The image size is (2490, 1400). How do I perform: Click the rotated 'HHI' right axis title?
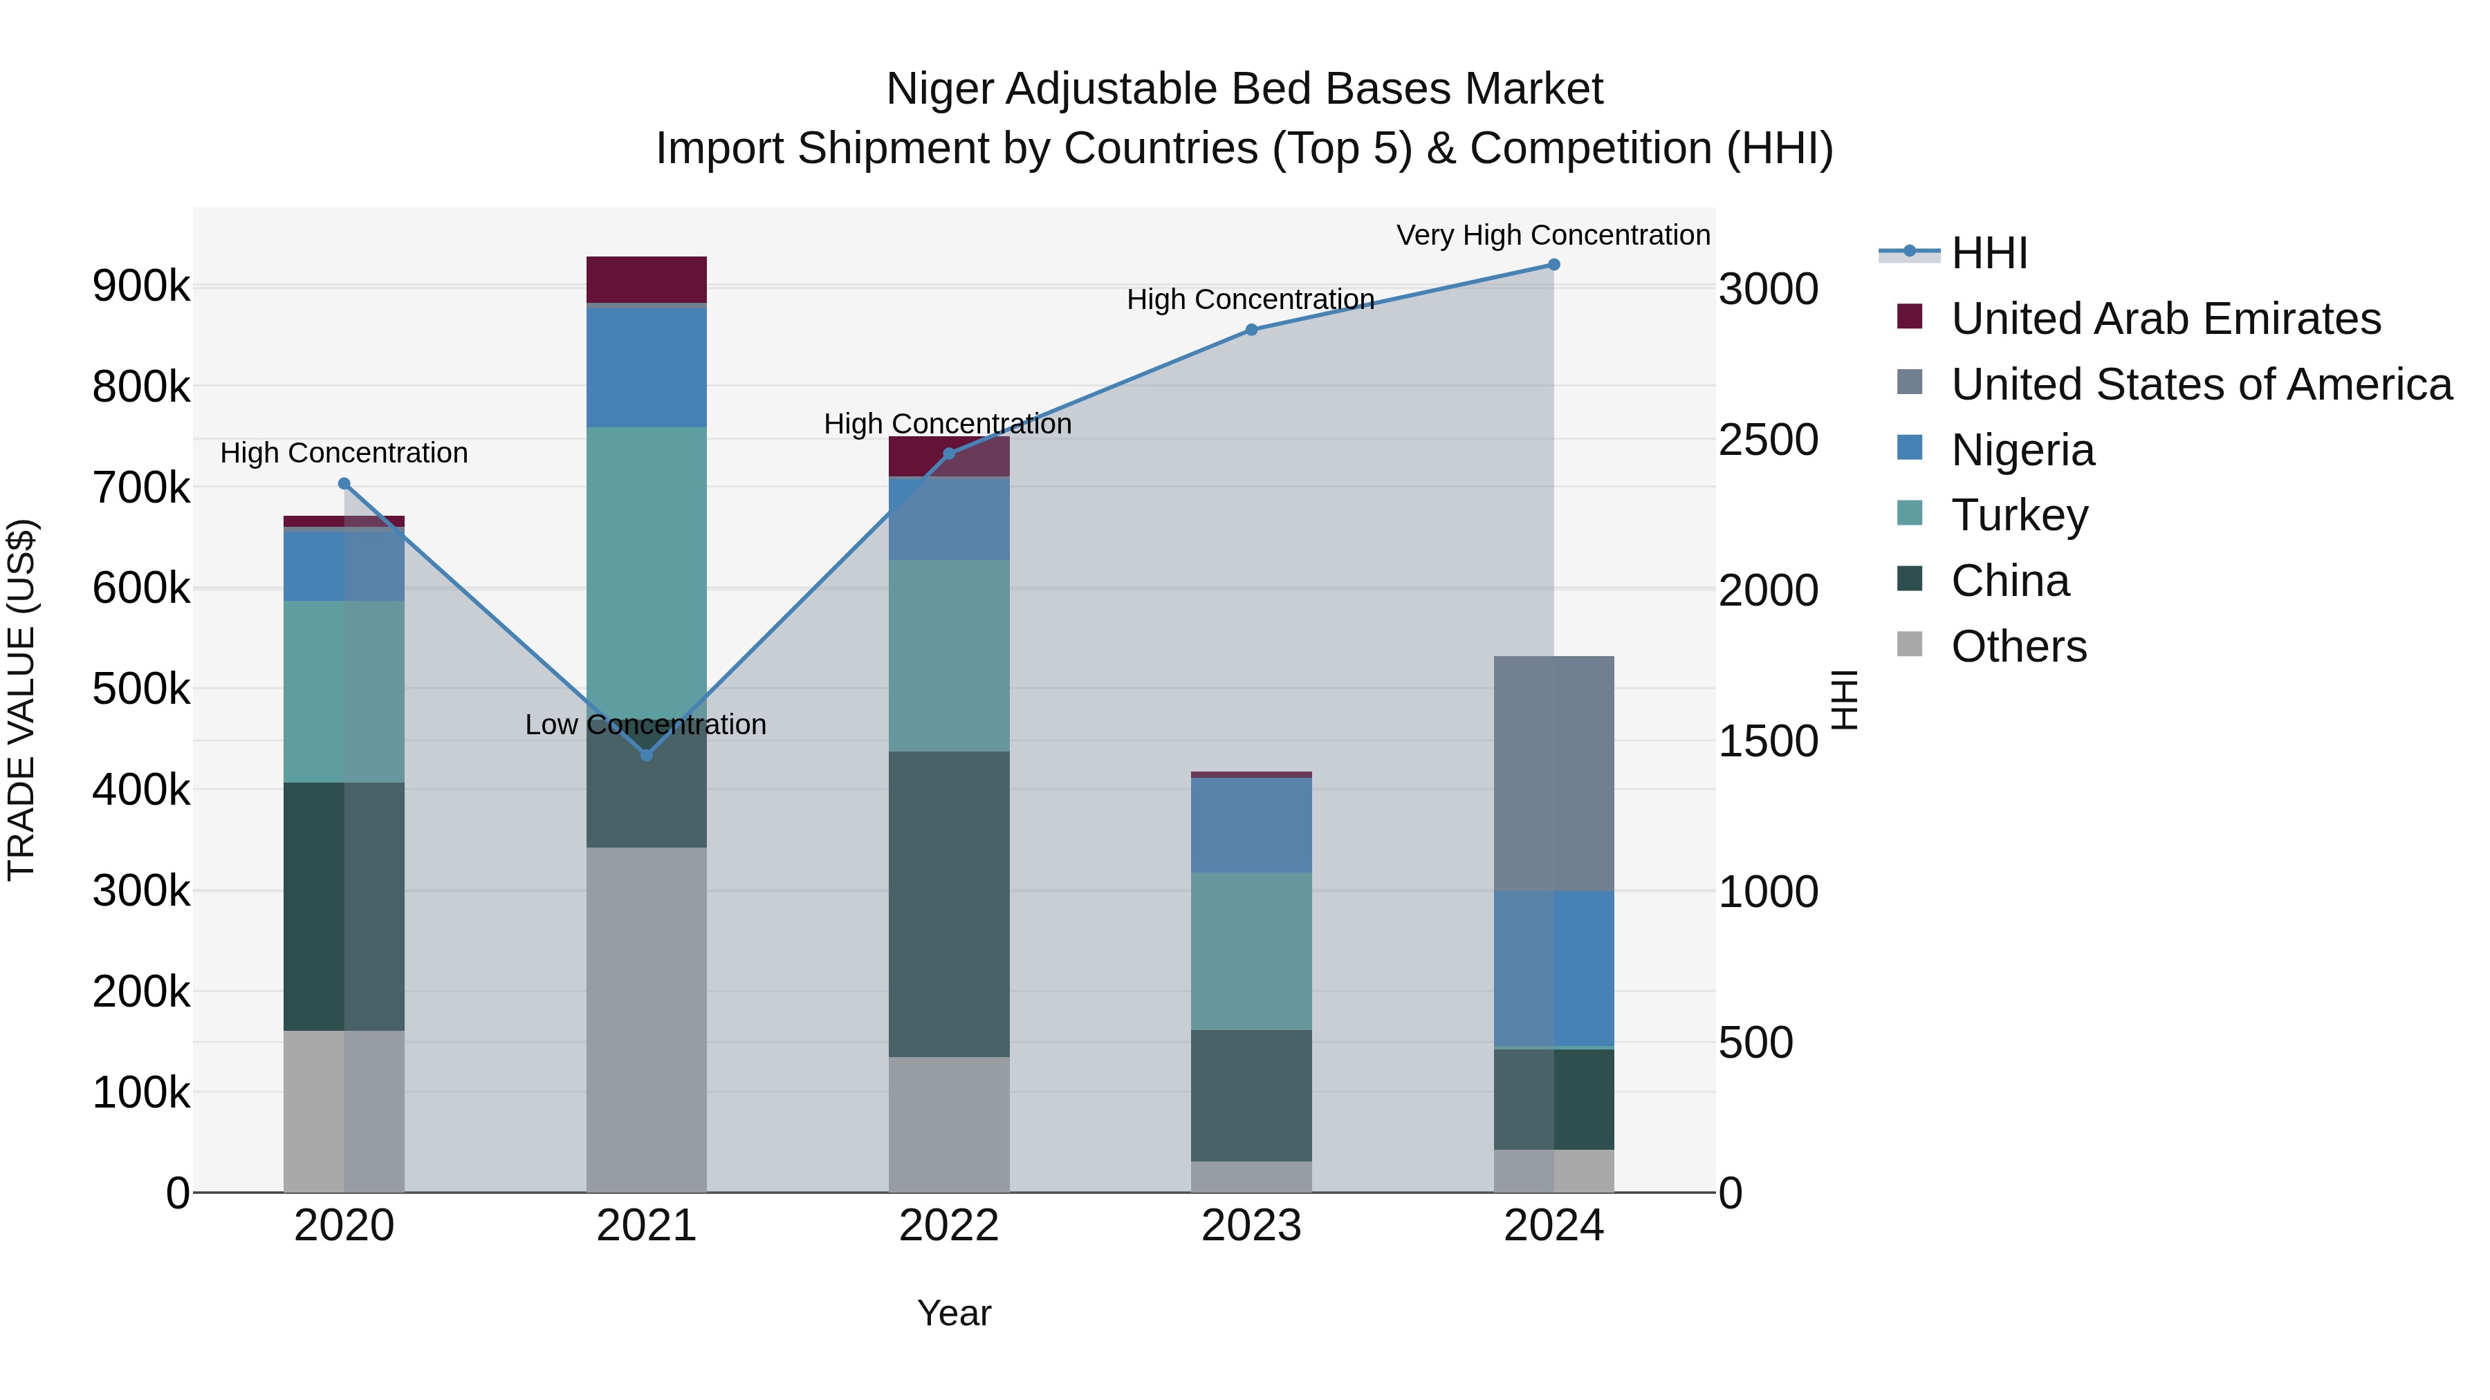tap(1845, 700)
